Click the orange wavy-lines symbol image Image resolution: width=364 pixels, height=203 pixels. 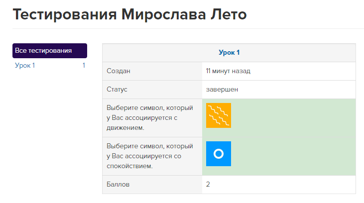(219, 115)
